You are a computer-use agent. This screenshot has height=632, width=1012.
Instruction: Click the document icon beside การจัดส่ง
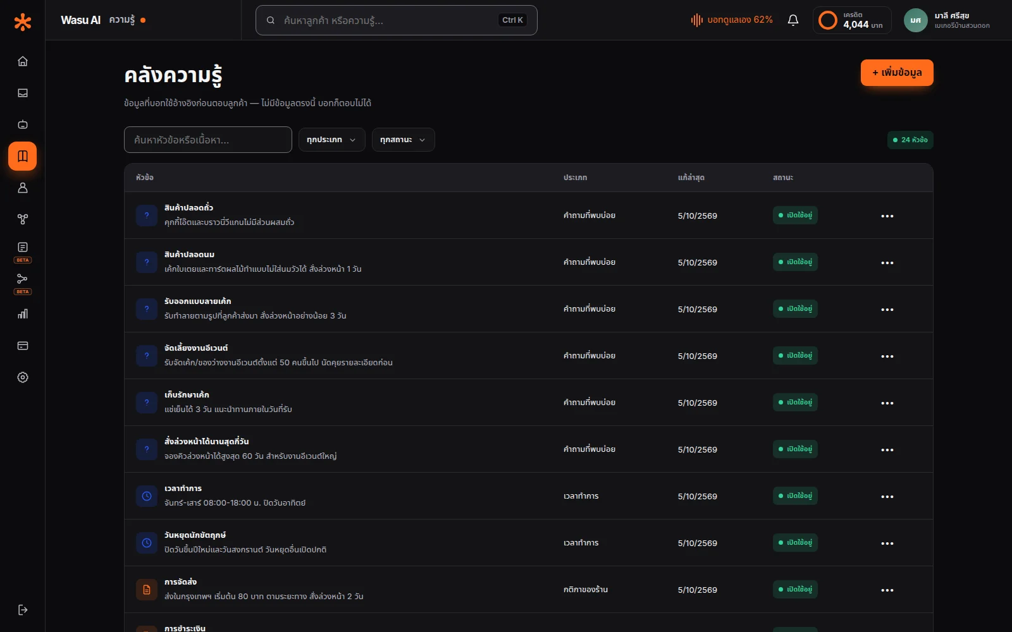coord(147,590)
